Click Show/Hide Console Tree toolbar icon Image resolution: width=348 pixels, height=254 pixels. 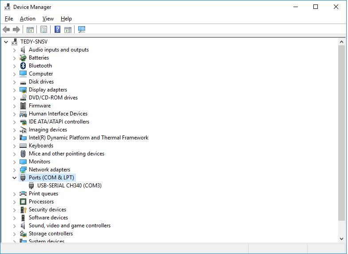(30, 30)
